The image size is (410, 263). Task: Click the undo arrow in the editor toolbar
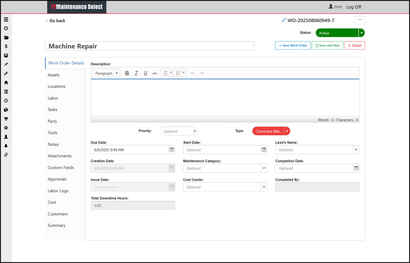(193, 73)
